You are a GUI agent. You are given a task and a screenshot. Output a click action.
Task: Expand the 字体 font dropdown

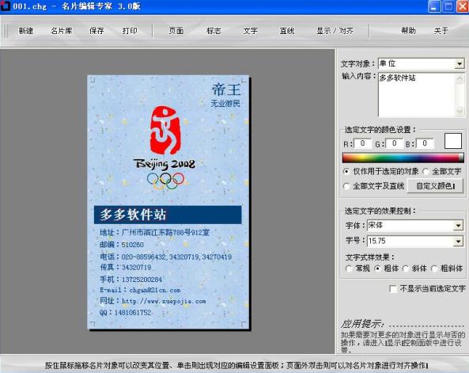(x=458, y=226)
